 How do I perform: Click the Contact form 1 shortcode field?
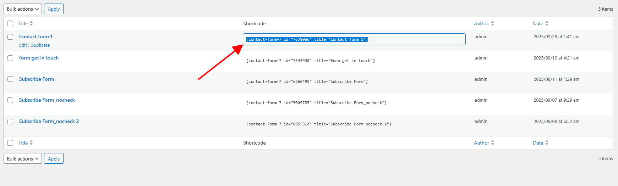pyautogui.click(x=354, y=39)
